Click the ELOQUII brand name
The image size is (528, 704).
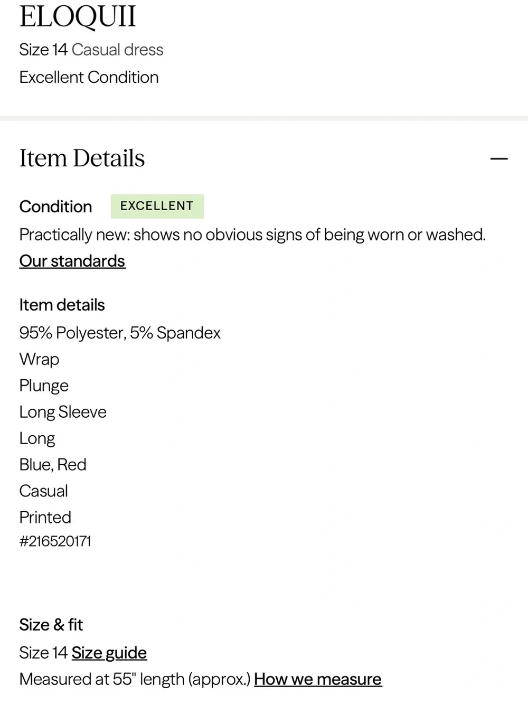(x=78, y=16)
